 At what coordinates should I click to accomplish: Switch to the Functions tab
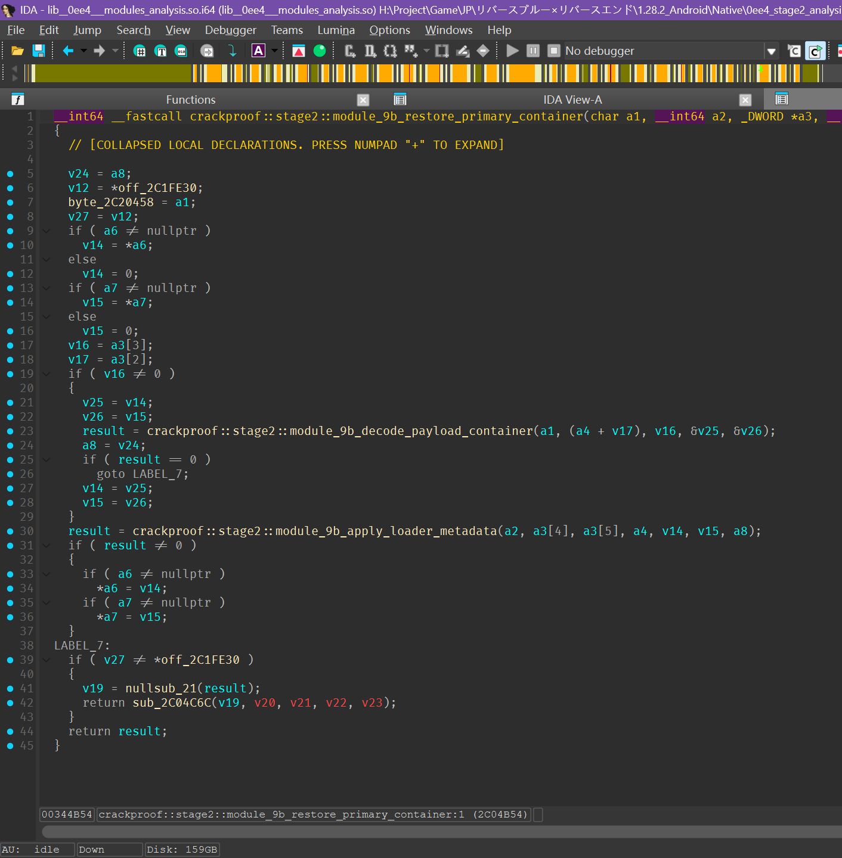click(191, 100)
